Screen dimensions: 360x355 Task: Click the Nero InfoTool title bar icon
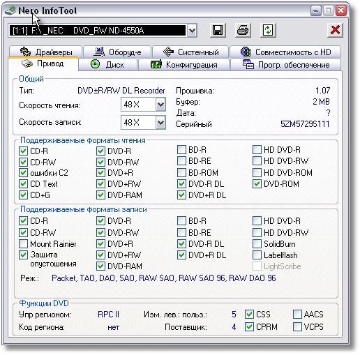coord(10,10)
